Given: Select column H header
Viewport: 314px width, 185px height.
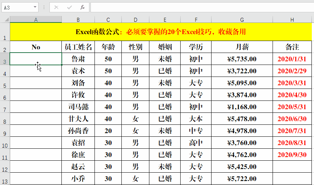Looking at the screenshot, I should pyautogui.click(x=292, y=20).
